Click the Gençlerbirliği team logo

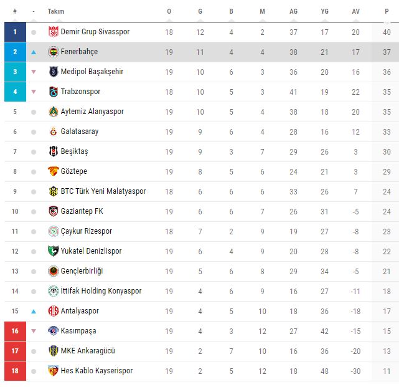click(x=53, y=271)
